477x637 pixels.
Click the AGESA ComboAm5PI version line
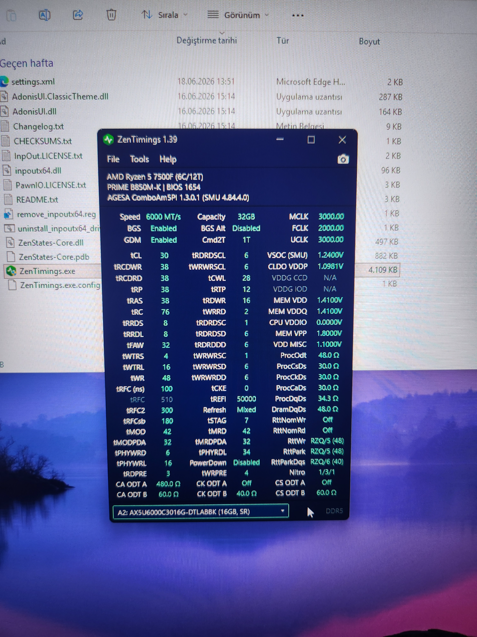[x=178, y=197]
